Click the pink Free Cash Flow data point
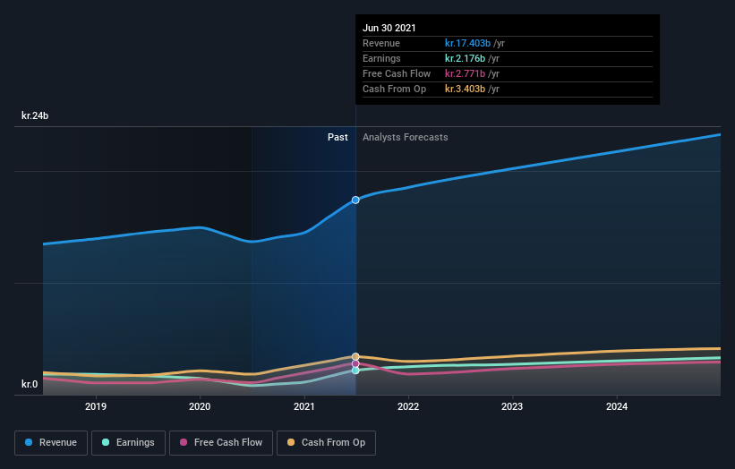The width and height of the screenshot is (735, 469). (x=355, y=363)
